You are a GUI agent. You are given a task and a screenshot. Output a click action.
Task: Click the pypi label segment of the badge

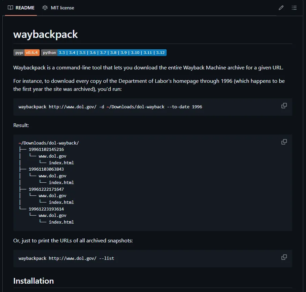point(19,53)
